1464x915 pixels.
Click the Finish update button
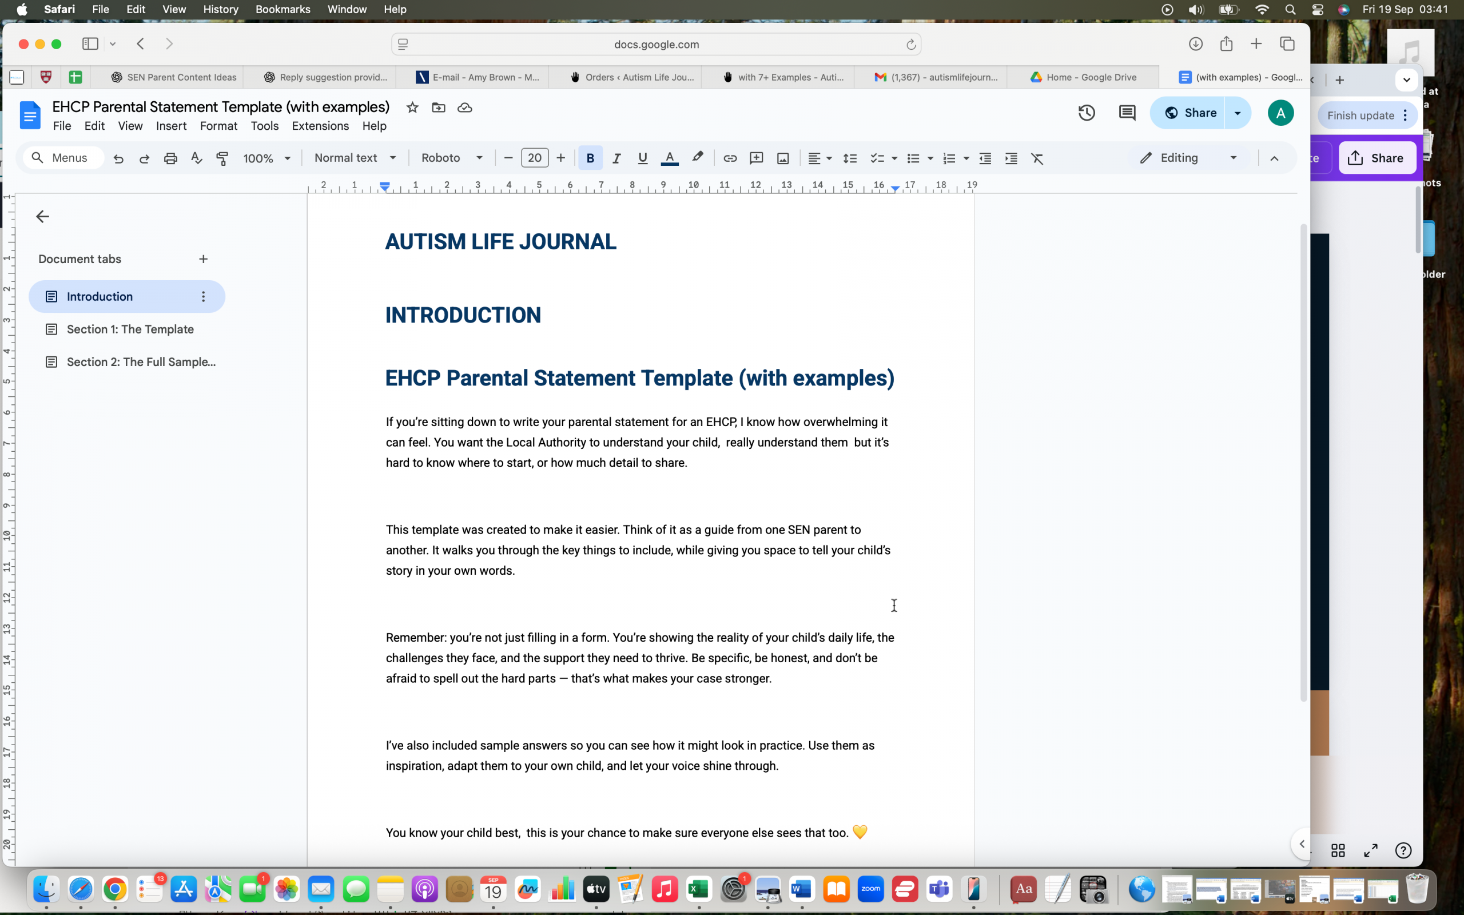(x=1360, y=116)
